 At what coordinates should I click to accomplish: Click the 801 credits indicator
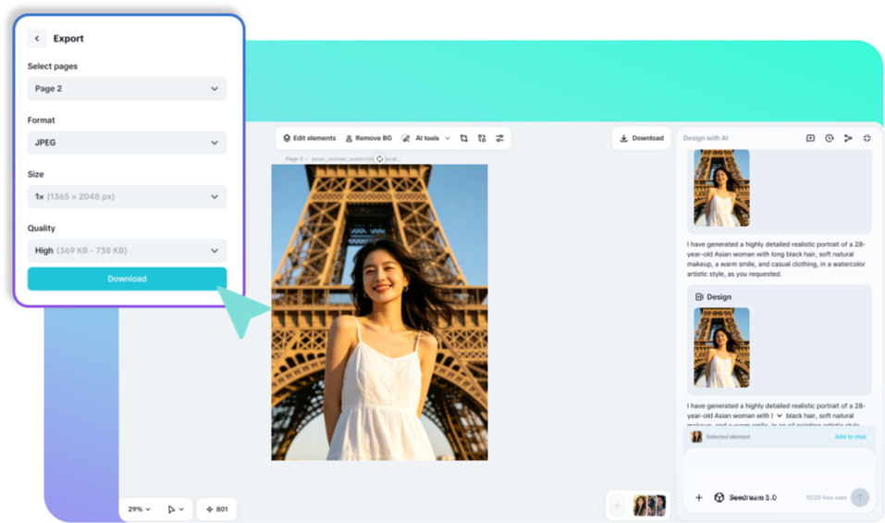tap(216, 509)
